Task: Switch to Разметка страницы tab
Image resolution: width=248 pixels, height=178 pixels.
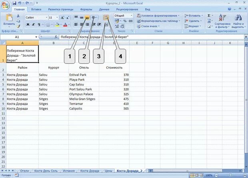Action: 61,9
